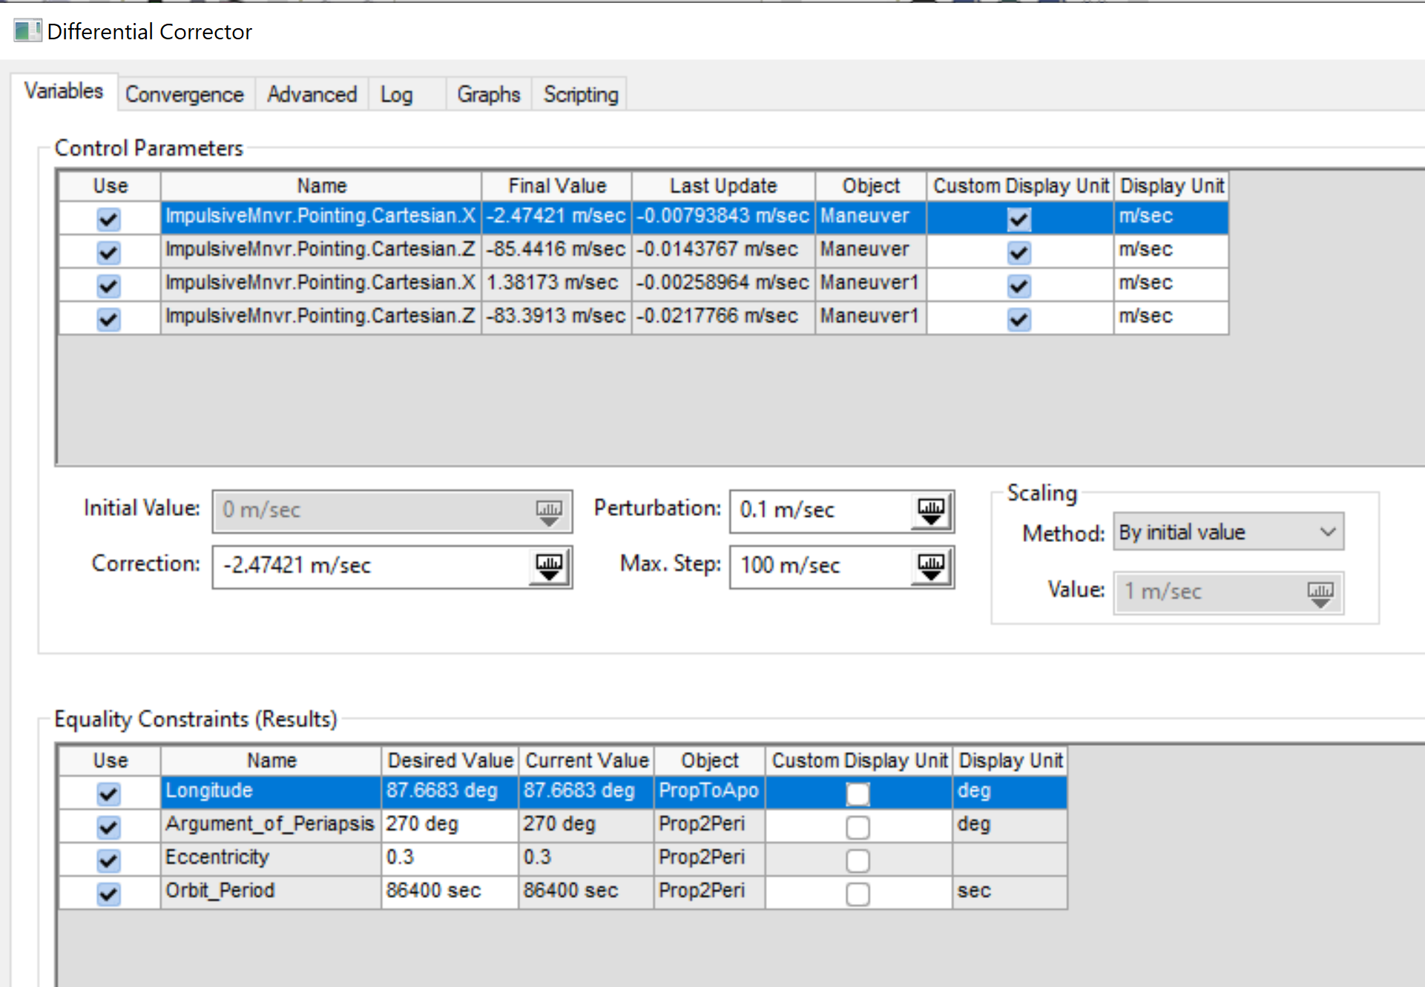Screen dimensions: 1425x987
Task: Toggle Use for Maneuver Cartesian.X parameter
Action: pyautogui.click(x=108, y=219)
